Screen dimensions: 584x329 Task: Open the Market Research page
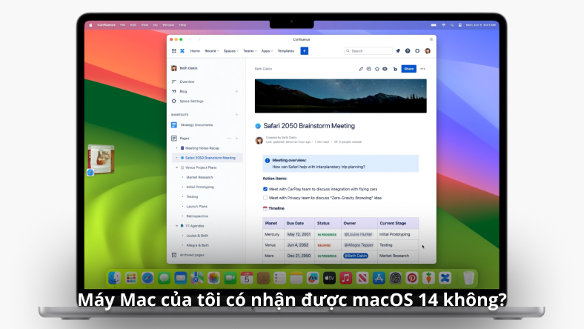(199, 177)
